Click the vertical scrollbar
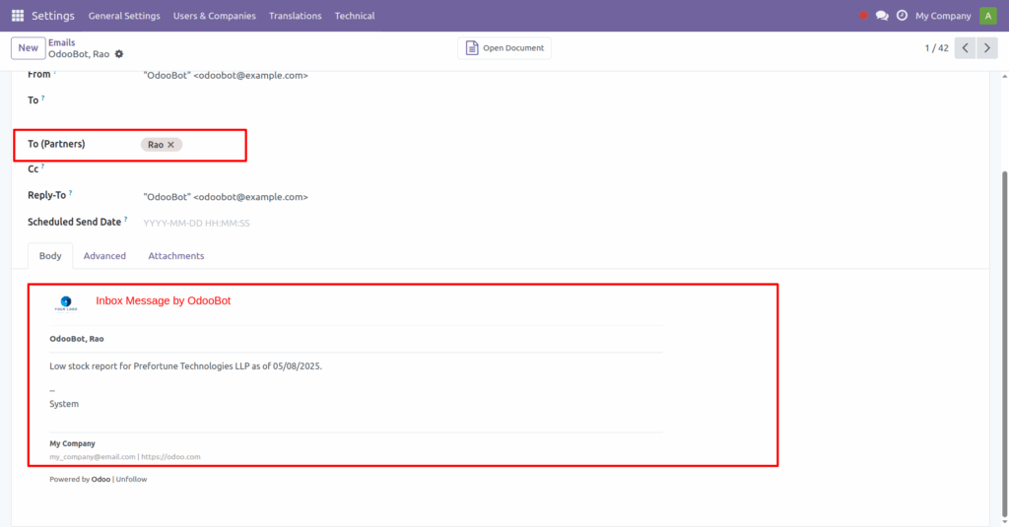Screen dimensions: 1009x527 1004,344
